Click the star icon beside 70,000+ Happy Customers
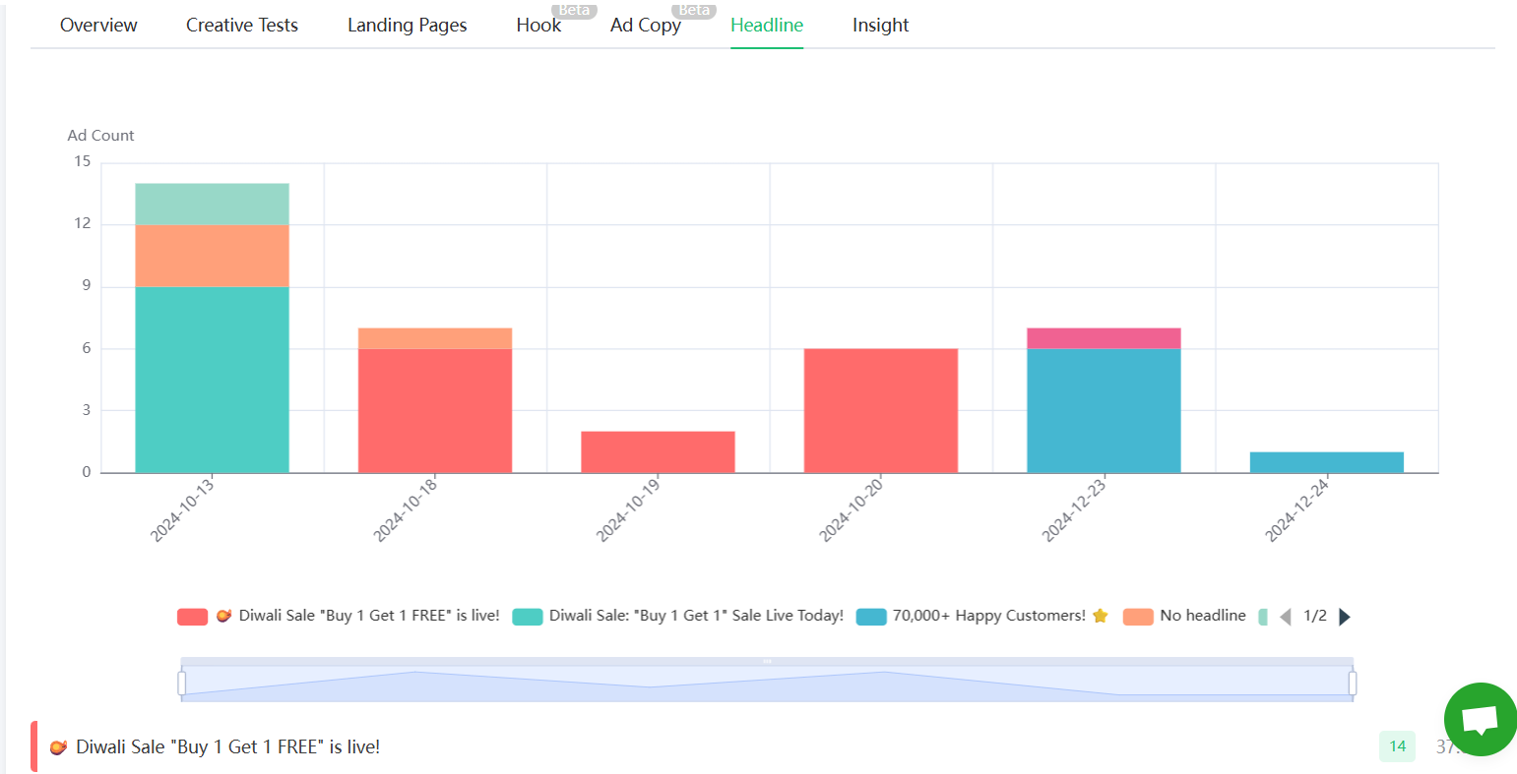 [x=1100, y=615]
